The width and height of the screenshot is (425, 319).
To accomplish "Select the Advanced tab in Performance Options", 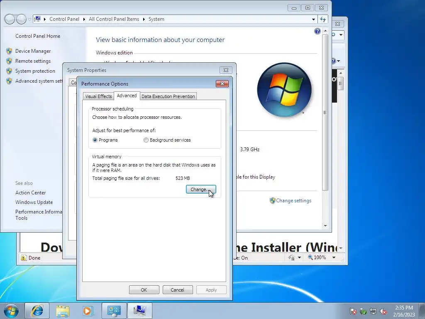I will point(127,96).
